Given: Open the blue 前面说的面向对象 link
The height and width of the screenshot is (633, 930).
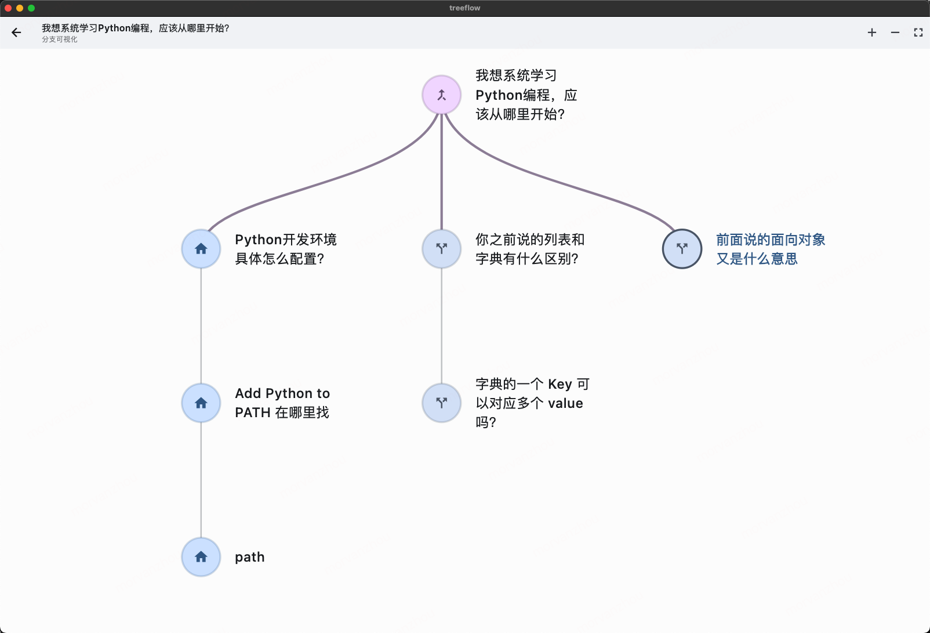Looking at the screenshot, I should [770, 249].
